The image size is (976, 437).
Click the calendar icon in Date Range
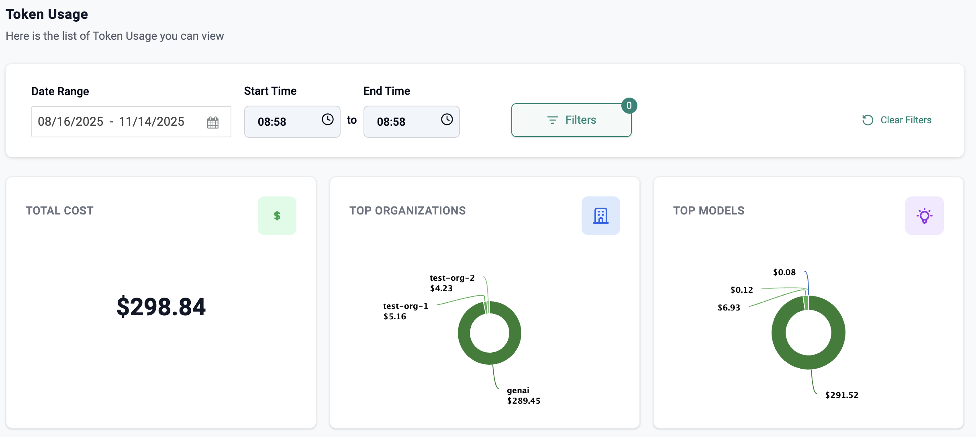click(x=213, y=122)
